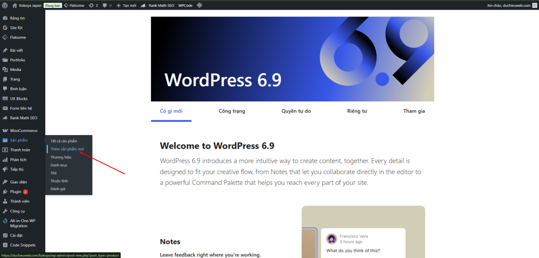Viewport: 539px width, 258px height.
Task: Open Thẻ in product submenu
Action: click(54, 173)
